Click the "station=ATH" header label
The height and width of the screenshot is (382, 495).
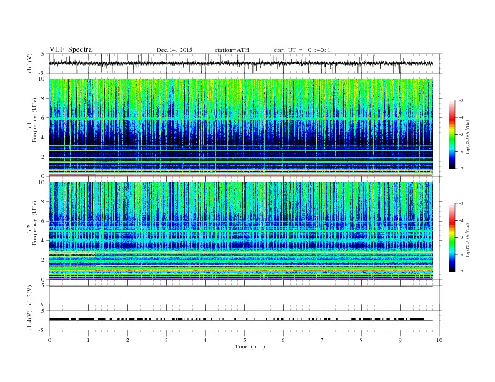(232, 50)
